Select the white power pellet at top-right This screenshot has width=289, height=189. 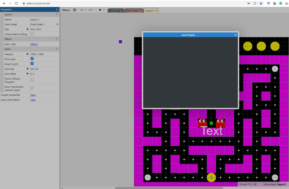pos(275,69)
